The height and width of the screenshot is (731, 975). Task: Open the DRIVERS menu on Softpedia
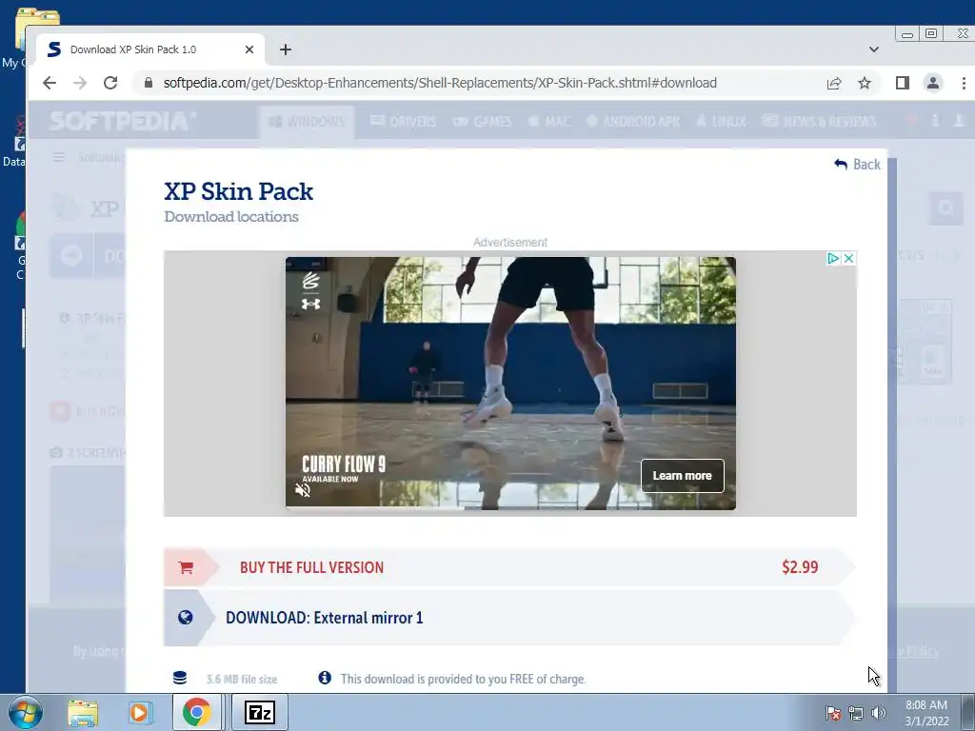(403, 121)
